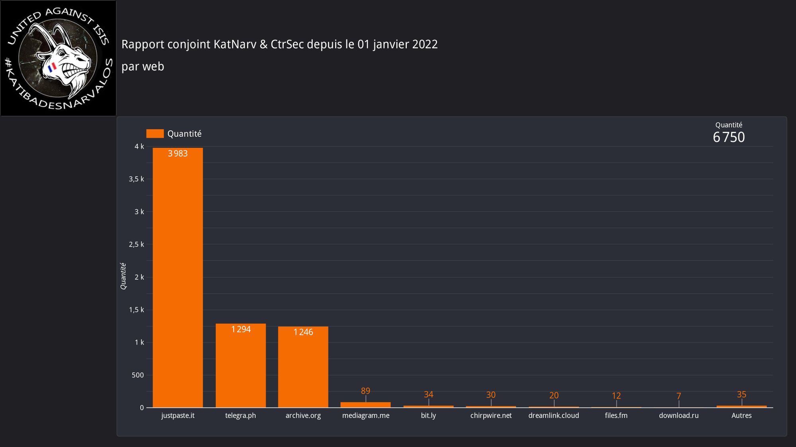Click the 3,5 k y-axis tick label
This screenshot has width=796, height=447.
coord(137,179)
